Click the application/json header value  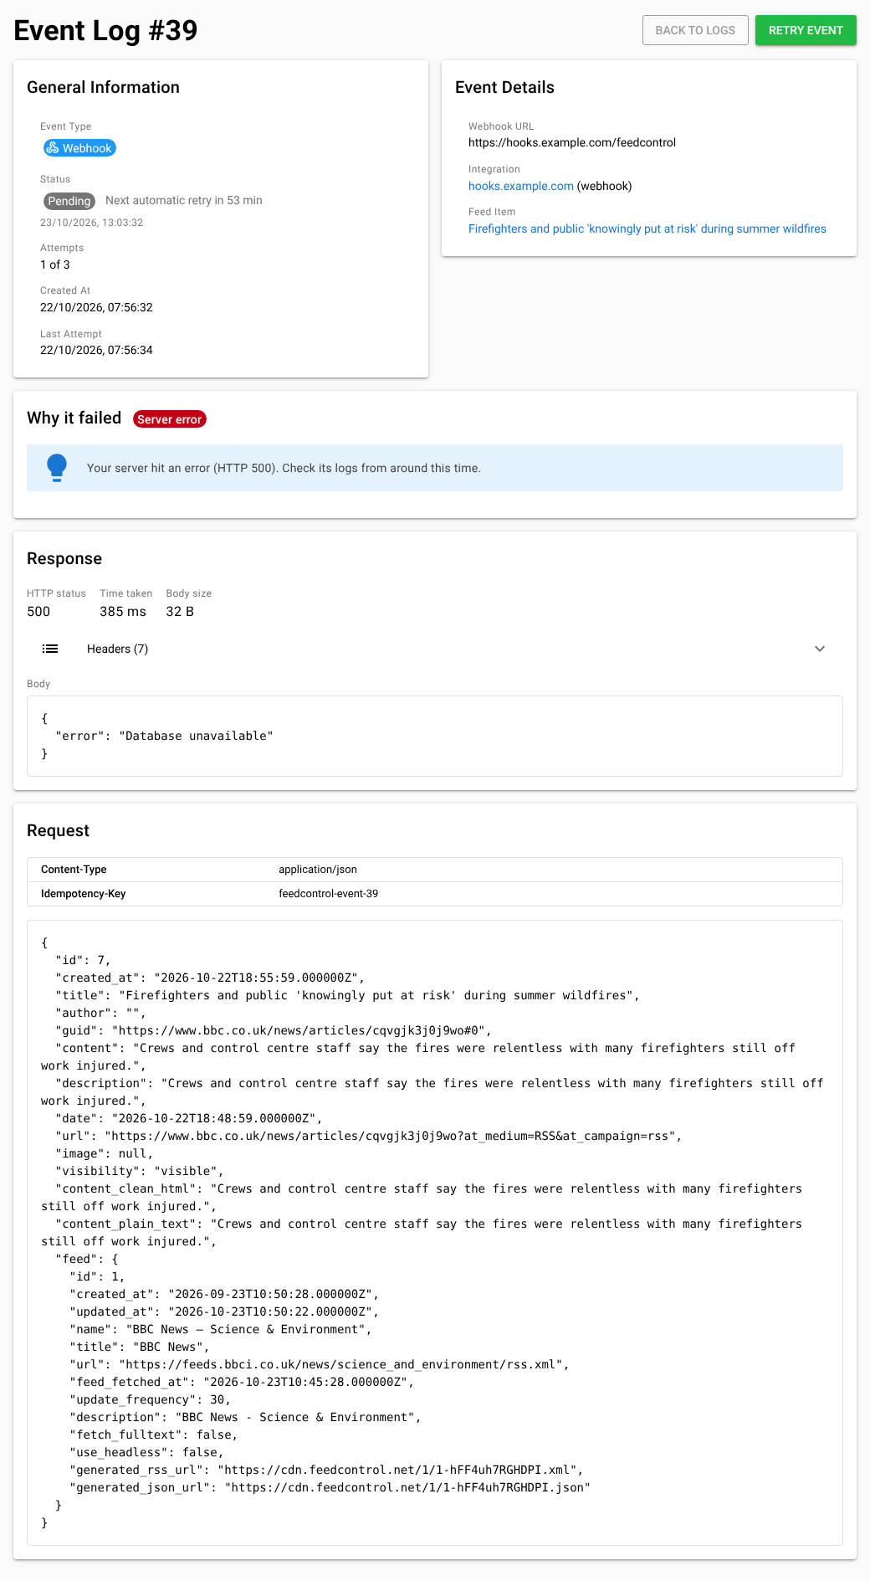pos(318,870)
